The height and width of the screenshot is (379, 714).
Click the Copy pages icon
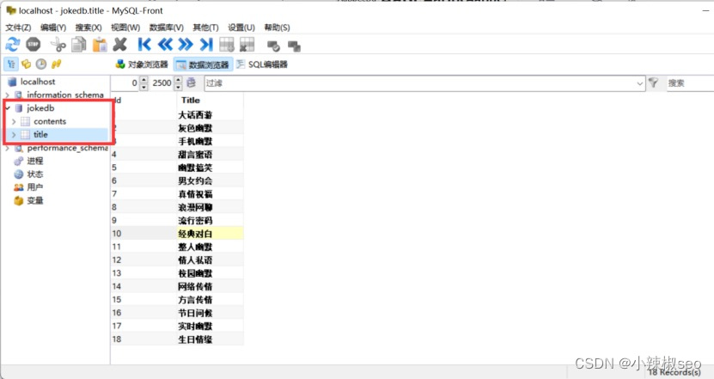[x=79, y=45]
